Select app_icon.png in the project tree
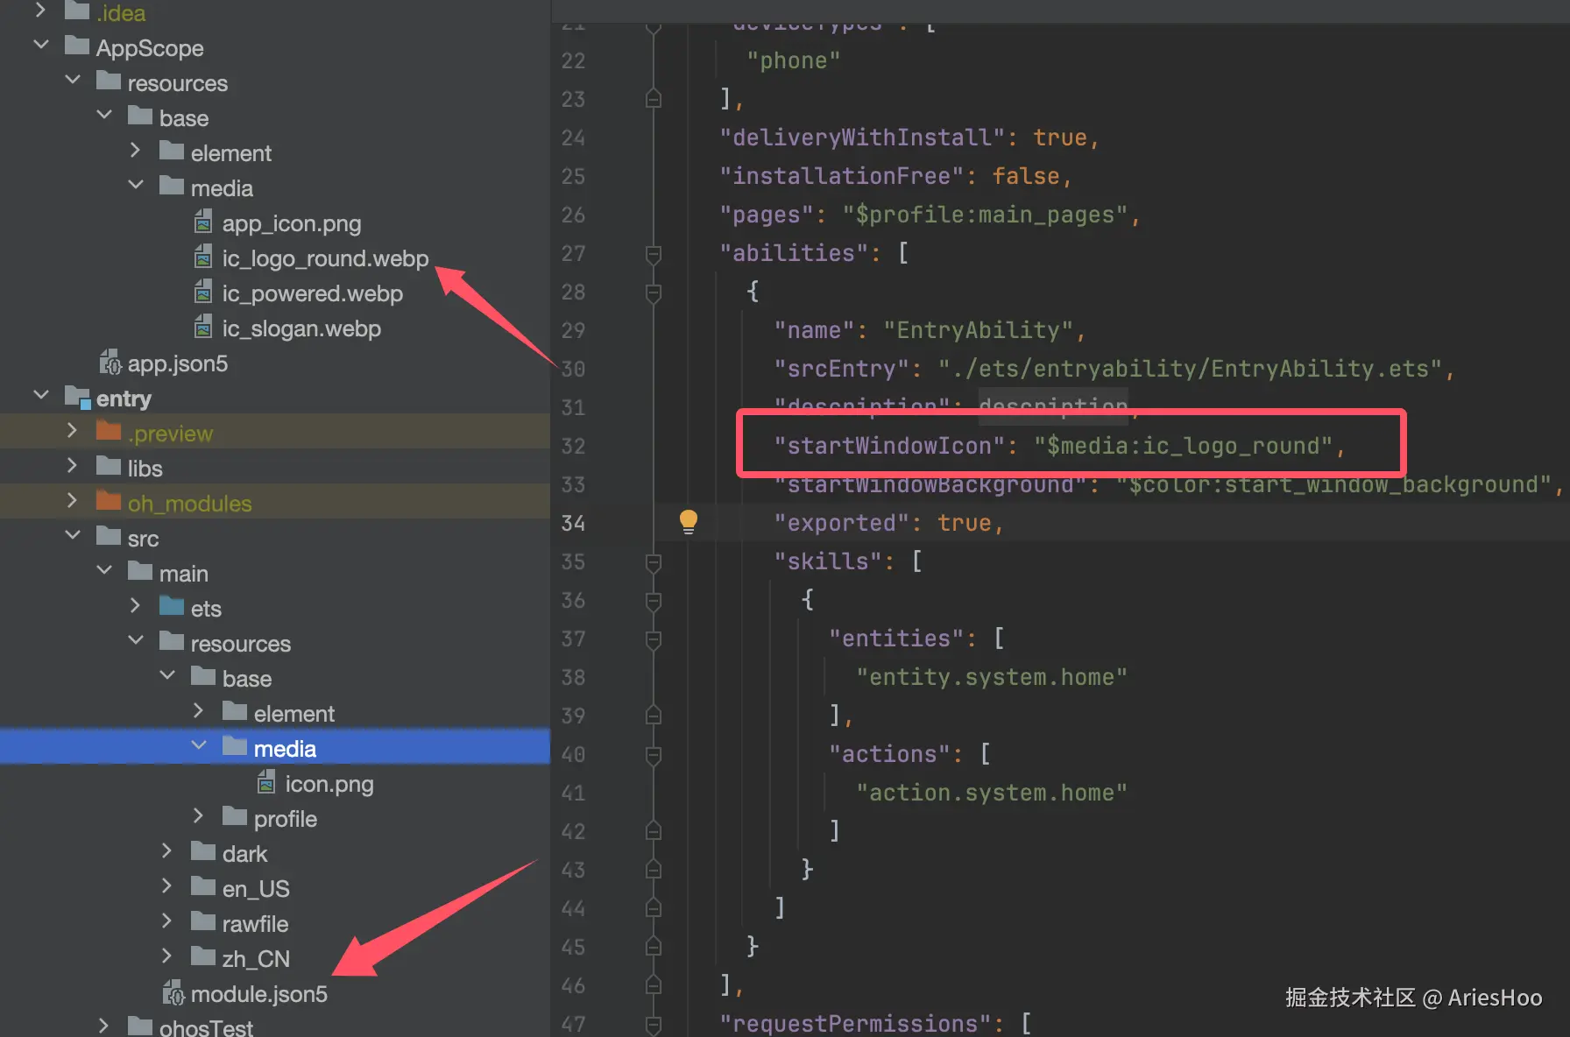This screenshot has width=1570, height=1037. tap(292, 223)
